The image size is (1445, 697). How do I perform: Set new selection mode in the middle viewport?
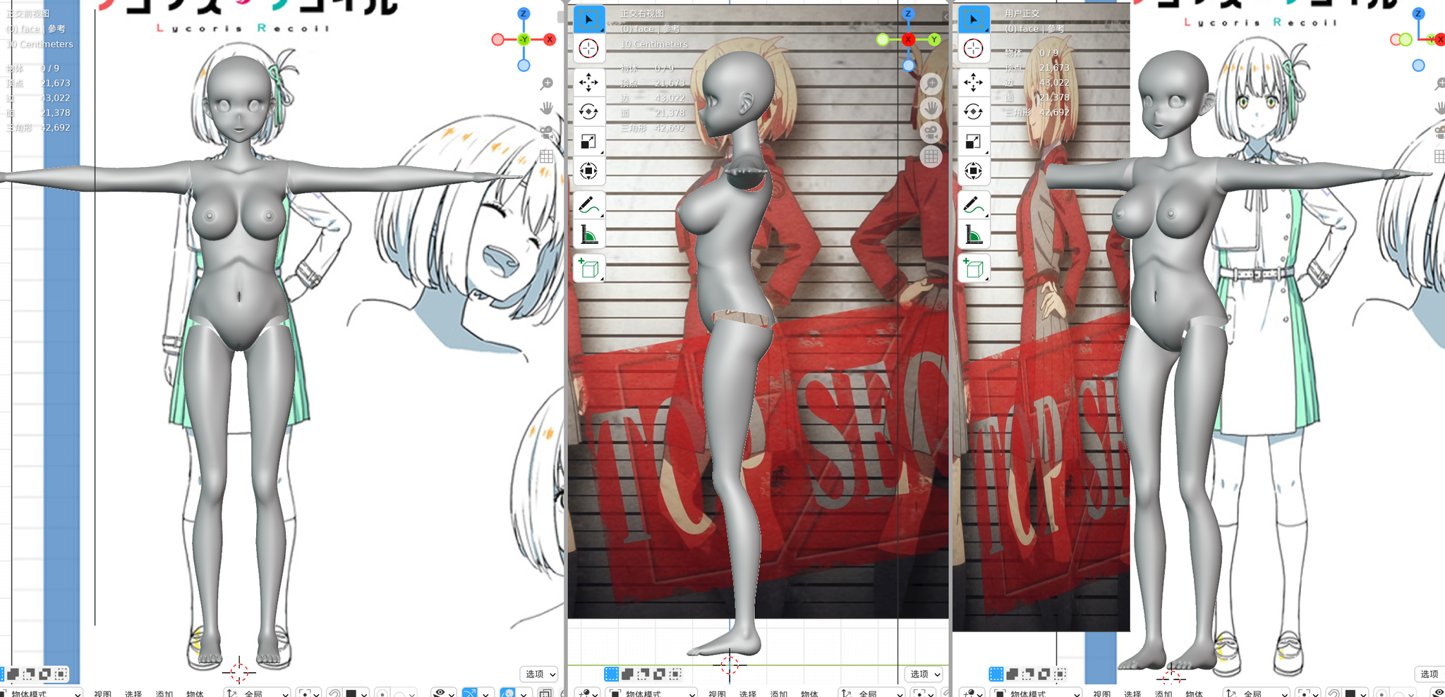click(x=611, y=674)
